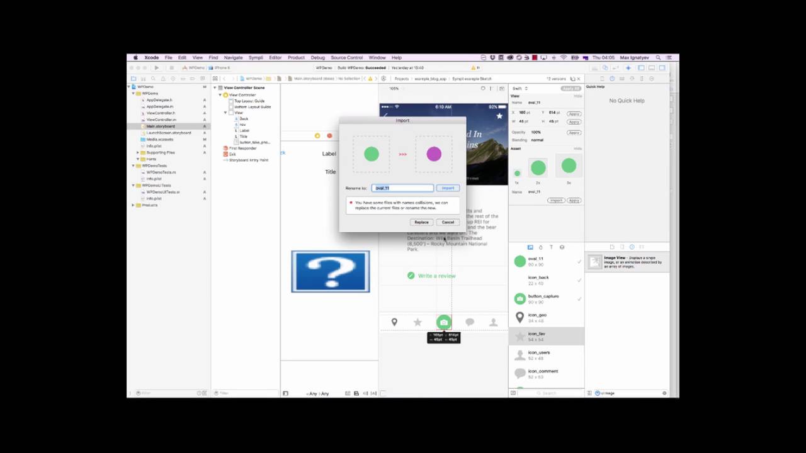Open the Editor menu

[x=275, y=57]
